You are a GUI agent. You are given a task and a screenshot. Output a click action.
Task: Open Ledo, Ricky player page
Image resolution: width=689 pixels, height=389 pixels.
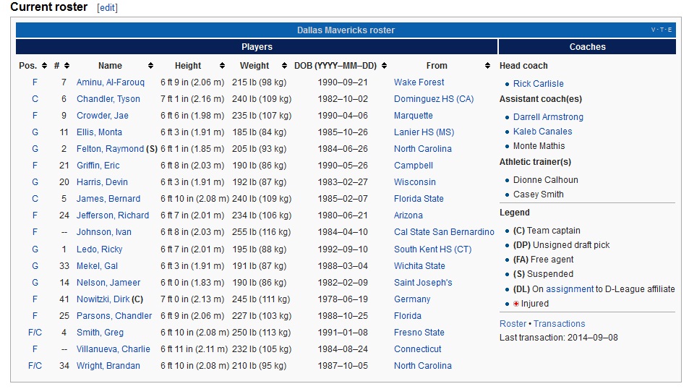99,249
